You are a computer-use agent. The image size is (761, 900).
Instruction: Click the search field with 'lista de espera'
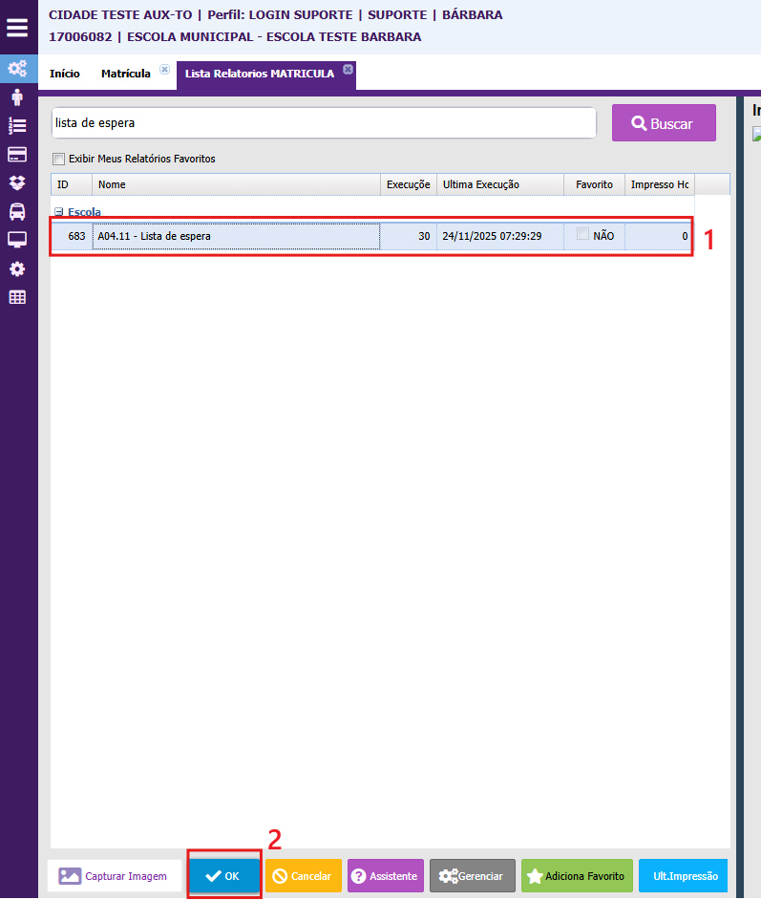point(324,123)
